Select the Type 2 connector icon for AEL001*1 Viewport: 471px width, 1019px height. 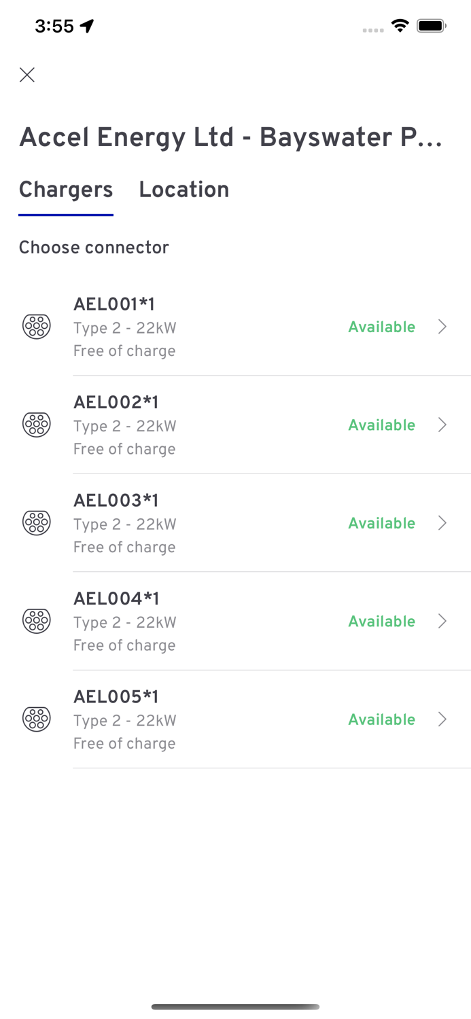coord(37,326)
